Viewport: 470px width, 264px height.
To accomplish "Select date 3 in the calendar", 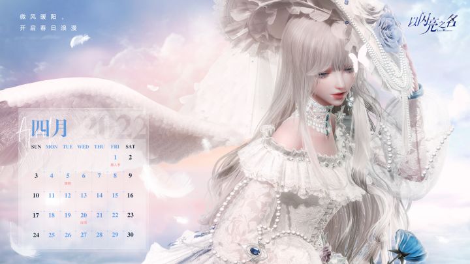I will pos(37,176).
